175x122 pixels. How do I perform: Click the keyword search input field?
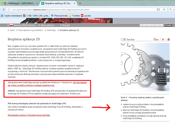[152, 25]
